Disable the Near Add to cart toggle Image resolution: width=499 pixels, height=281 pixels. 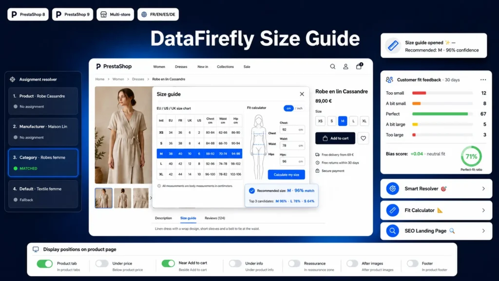168,263
